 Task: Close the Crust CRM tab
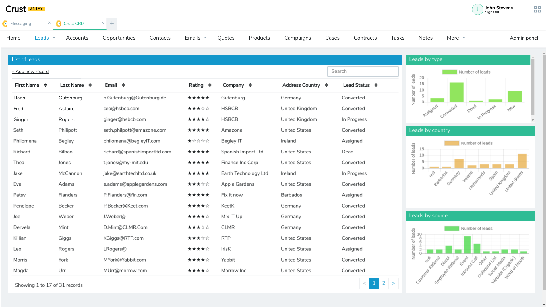coord(103,23)
